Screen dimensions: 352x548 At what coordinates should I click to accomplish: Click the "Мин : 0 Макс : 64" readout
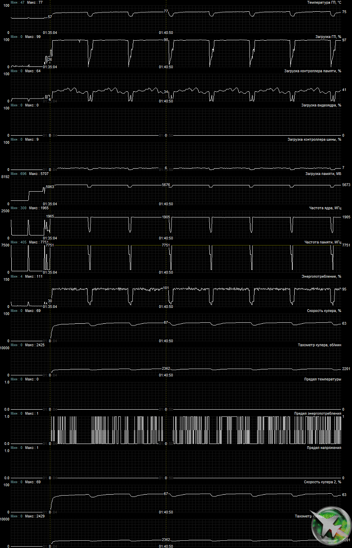coord(26,71)
